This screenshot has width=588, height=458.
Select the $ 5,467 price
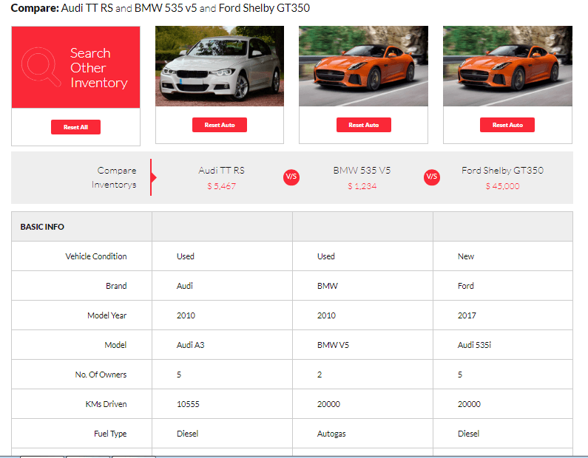(221, 186)
